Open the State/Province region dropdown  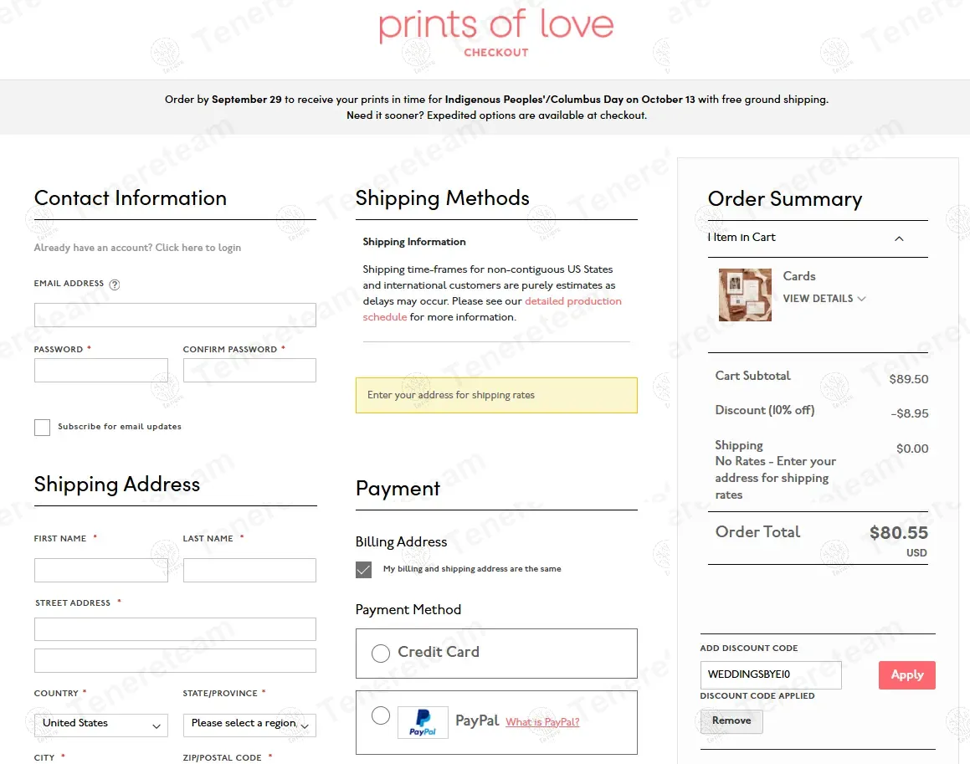(249, 725)
